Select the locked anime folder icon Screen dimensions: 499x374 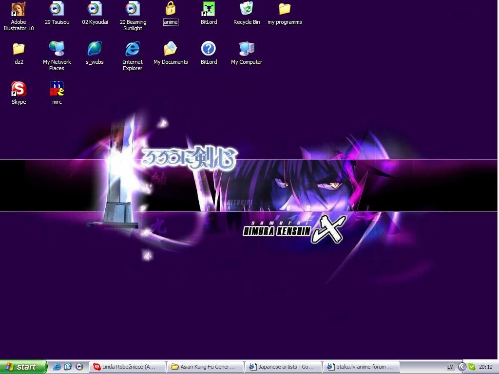pos(171,13)
